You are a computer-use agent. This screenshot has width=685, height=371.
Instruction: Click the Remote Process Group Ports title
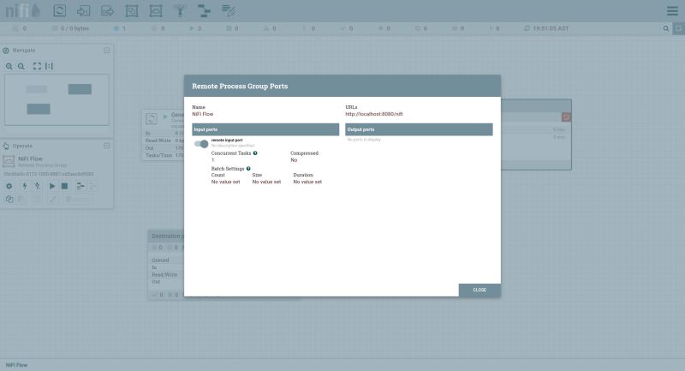click(x=240, y=86)
